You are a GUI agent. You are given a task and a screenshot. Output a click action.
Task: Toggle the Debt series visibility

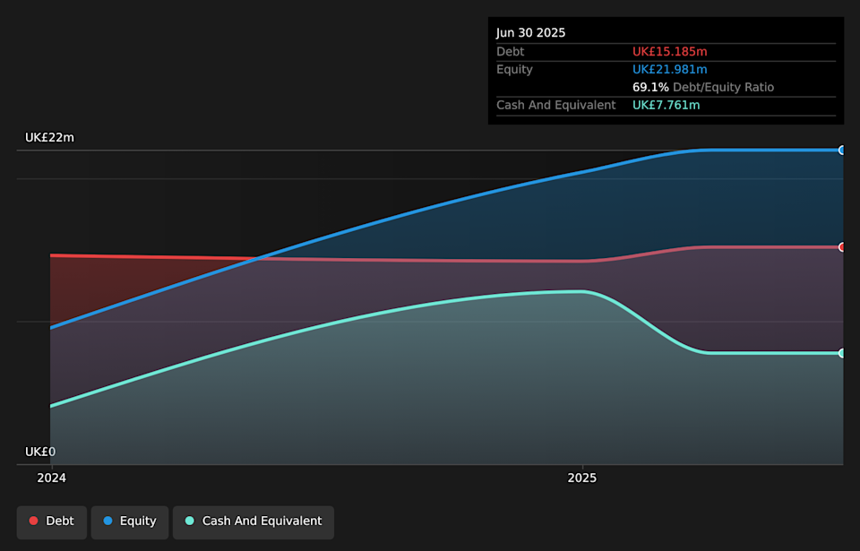click(x=51, y=521)
